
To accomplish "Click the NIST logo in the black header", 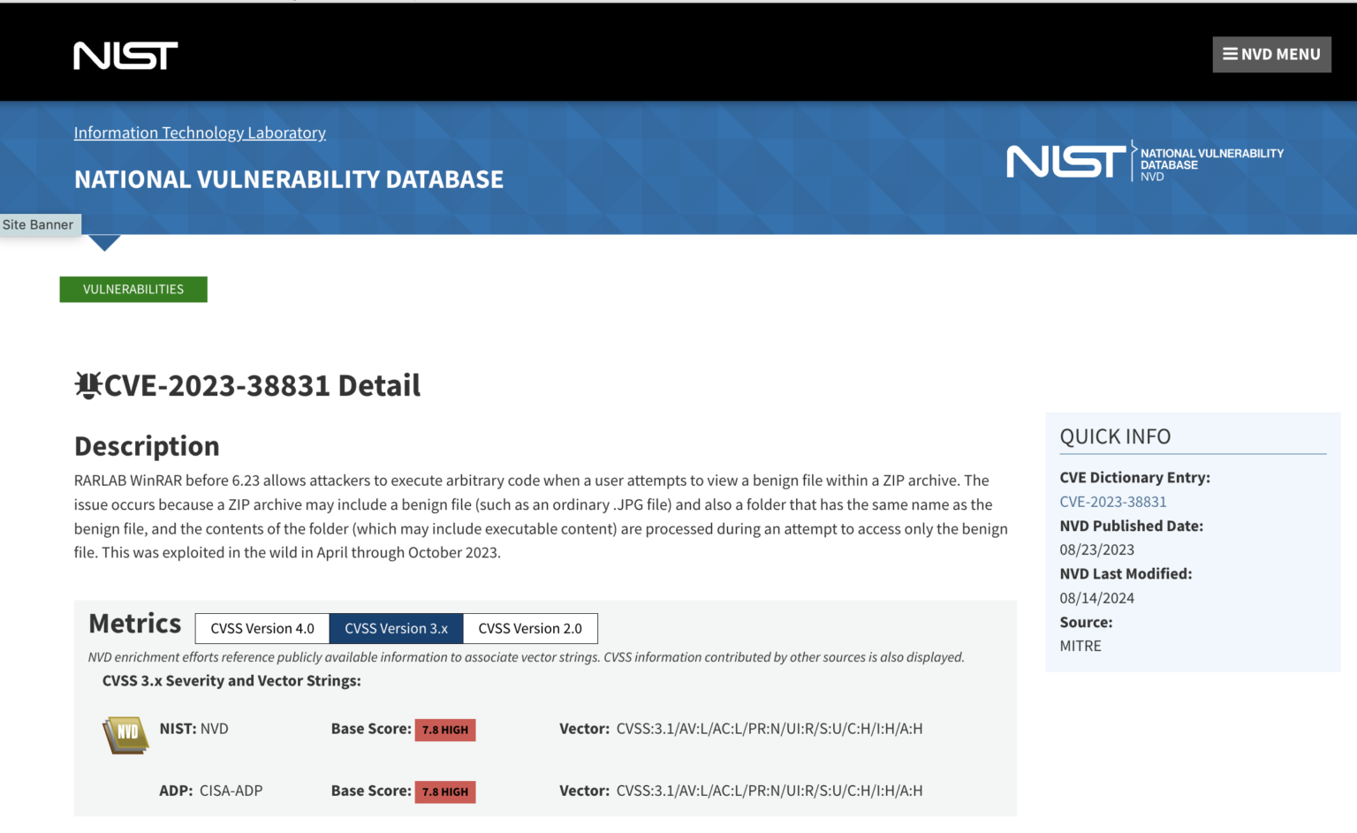I will click(x=125, y=56).
